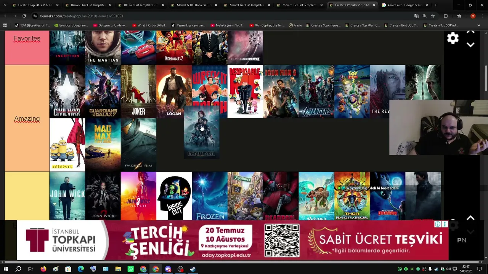Translate this page using the translate icon
Viewport: 488px width, 274px height.
click(416, 16)
